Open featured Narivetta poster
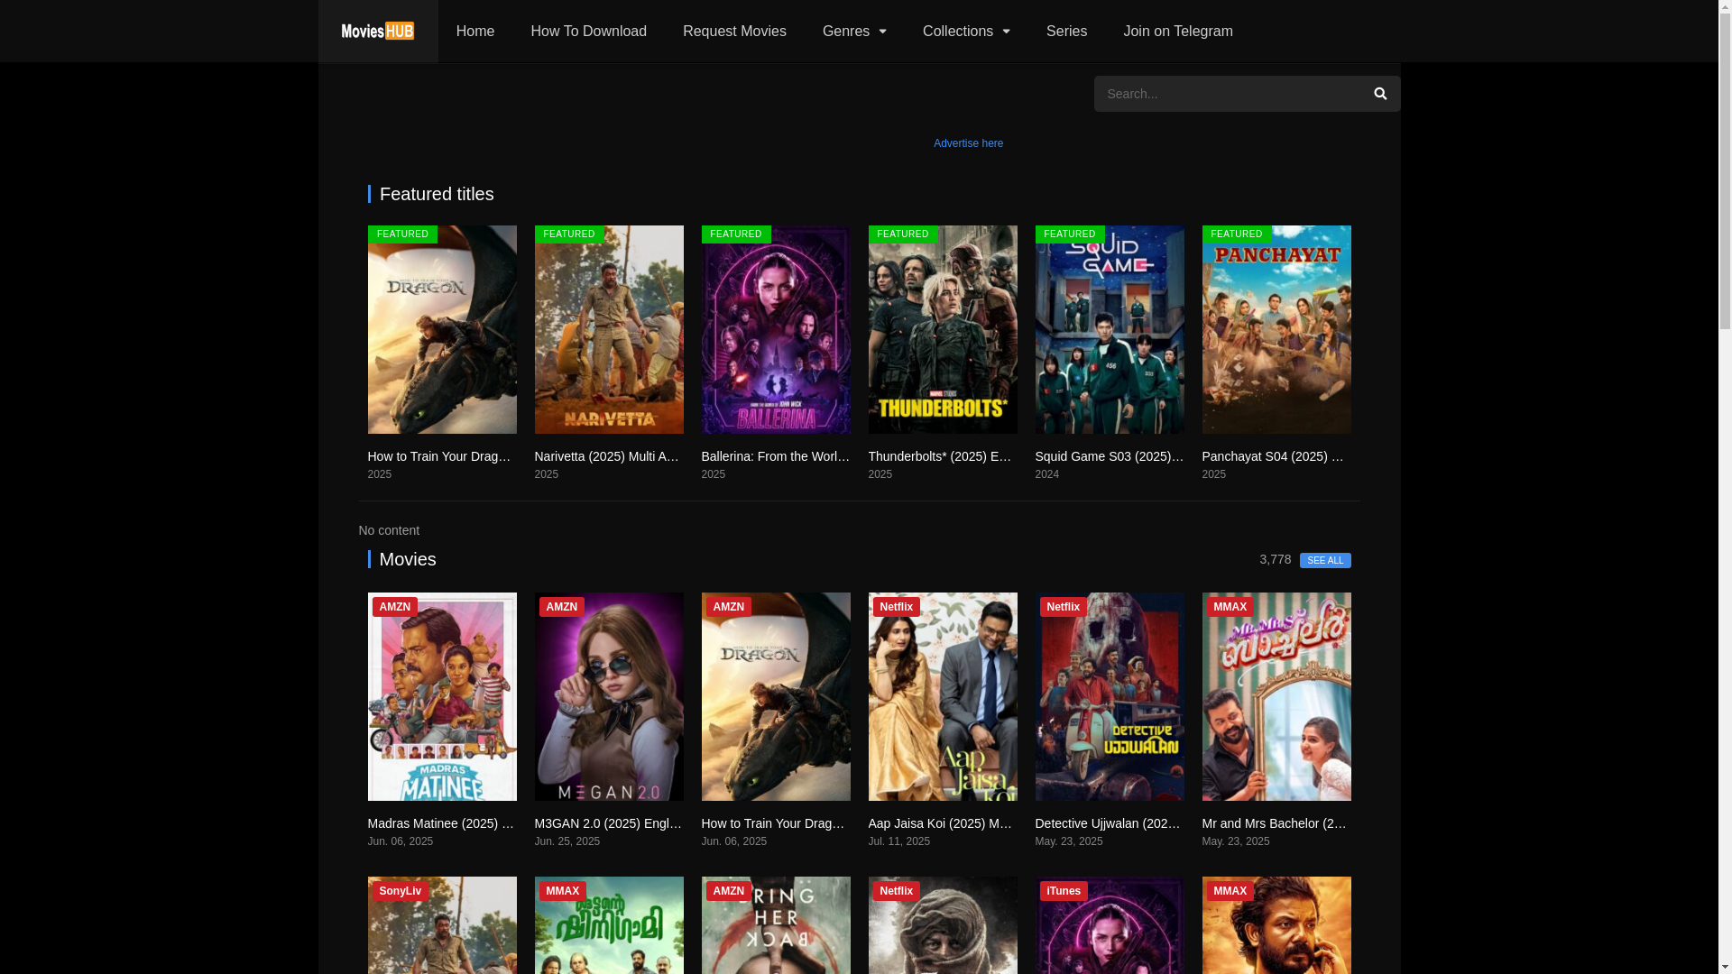Viewport: 1732px width, 974px height. click(609, 329)
